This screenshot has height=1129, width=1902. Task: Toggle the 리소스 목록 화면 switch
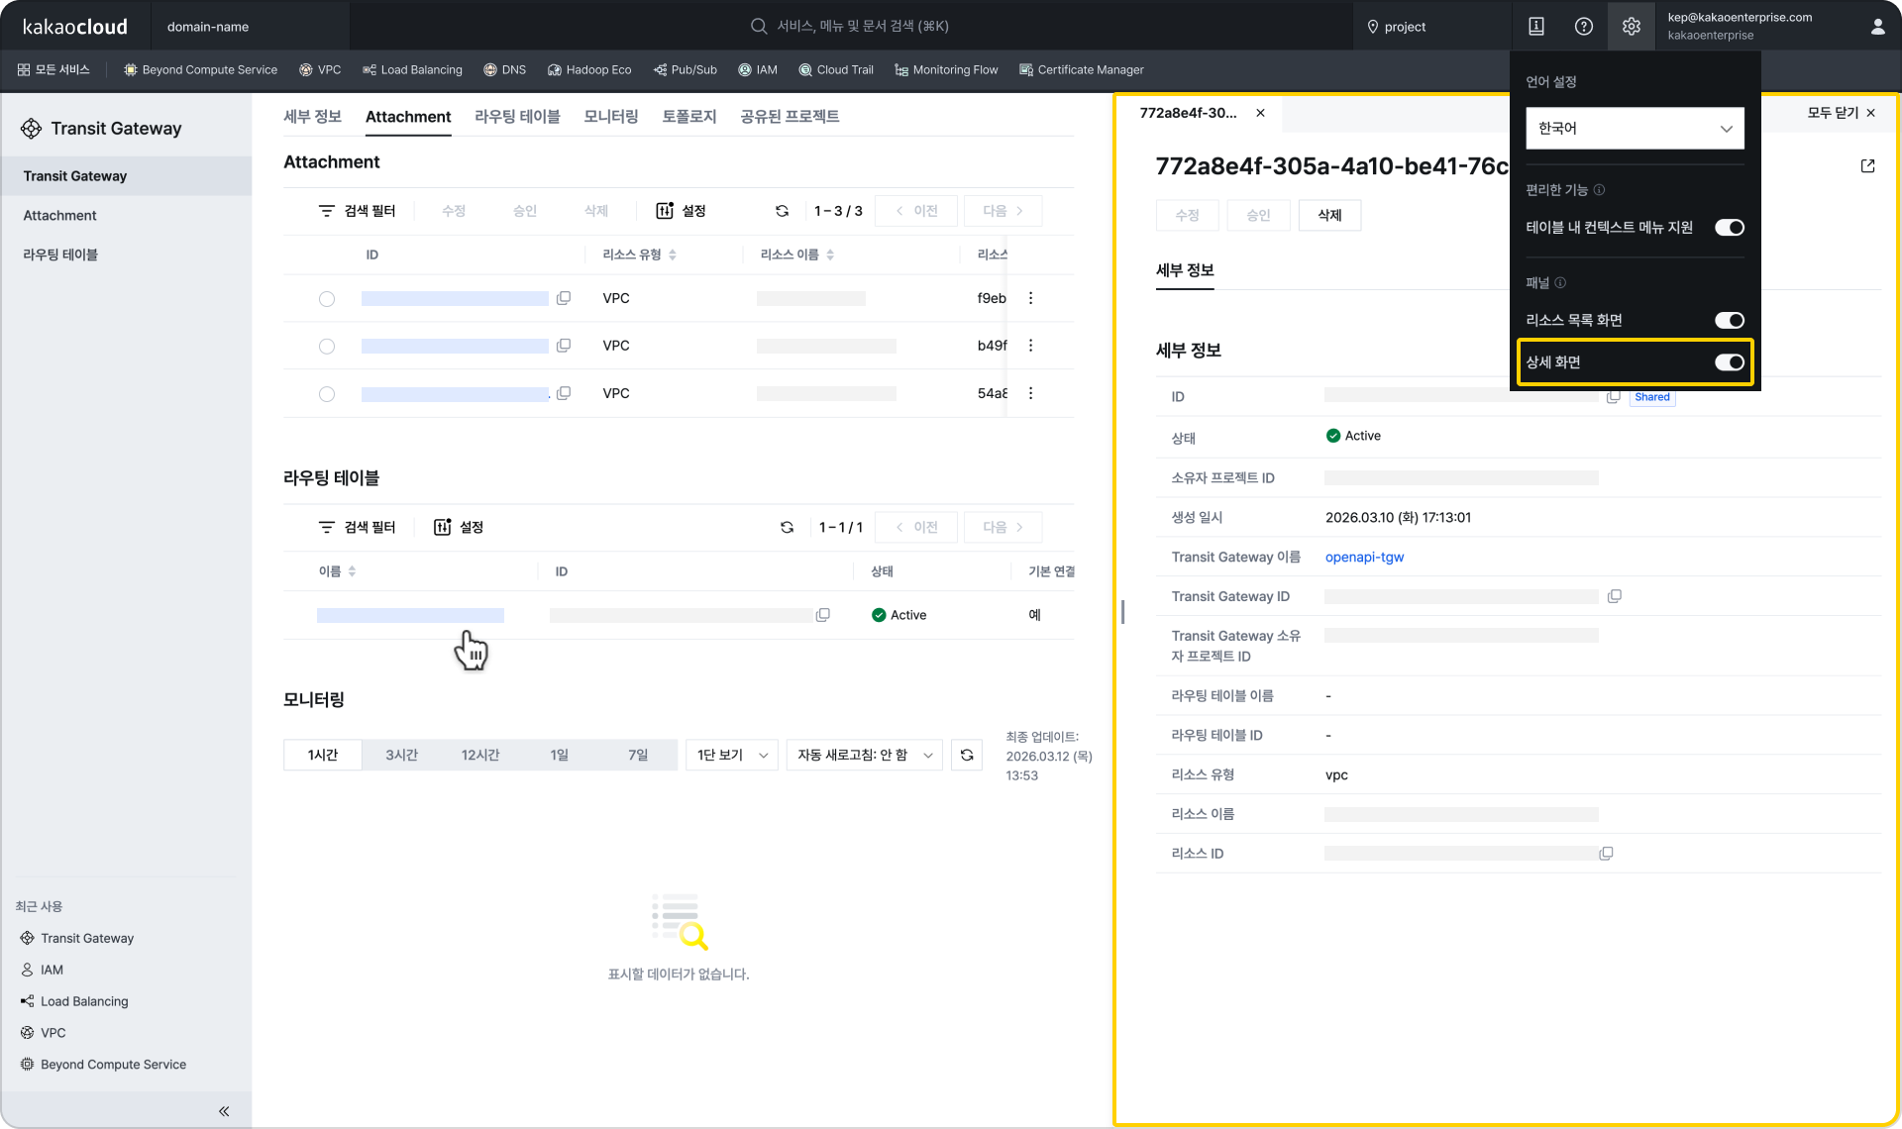(1729, 320)
